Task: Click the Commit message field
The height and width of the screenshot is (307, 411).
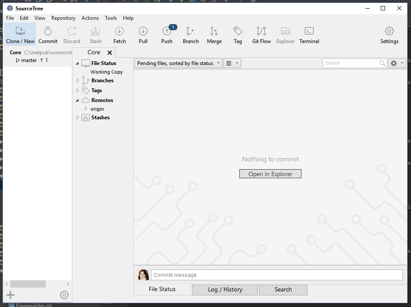Action: coord(277,275)
